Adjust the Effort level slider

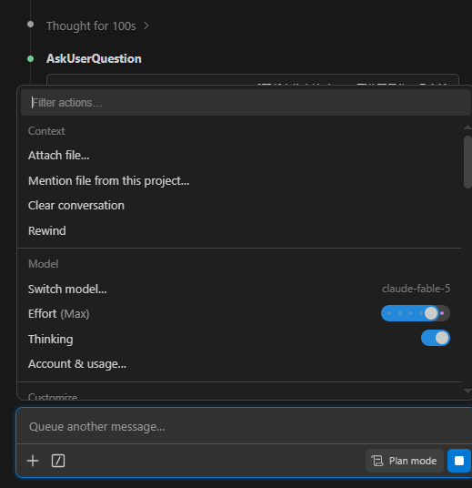click(x=416, y=313)
